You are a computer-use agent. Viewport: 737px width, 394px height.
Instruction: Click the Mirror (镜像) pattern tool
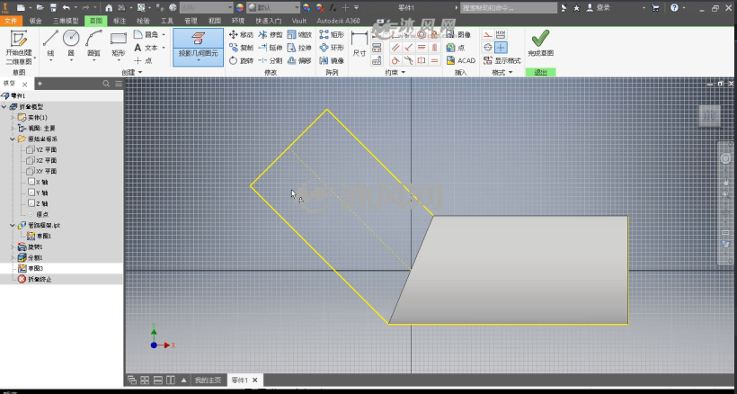332,60
